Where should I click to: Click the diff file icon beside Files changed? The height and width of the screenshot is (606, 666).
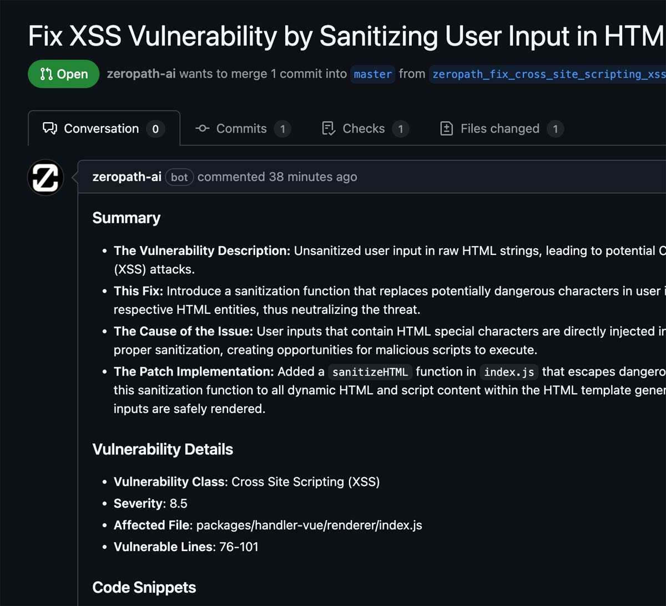pyautogui.click(x=446, y=129)
